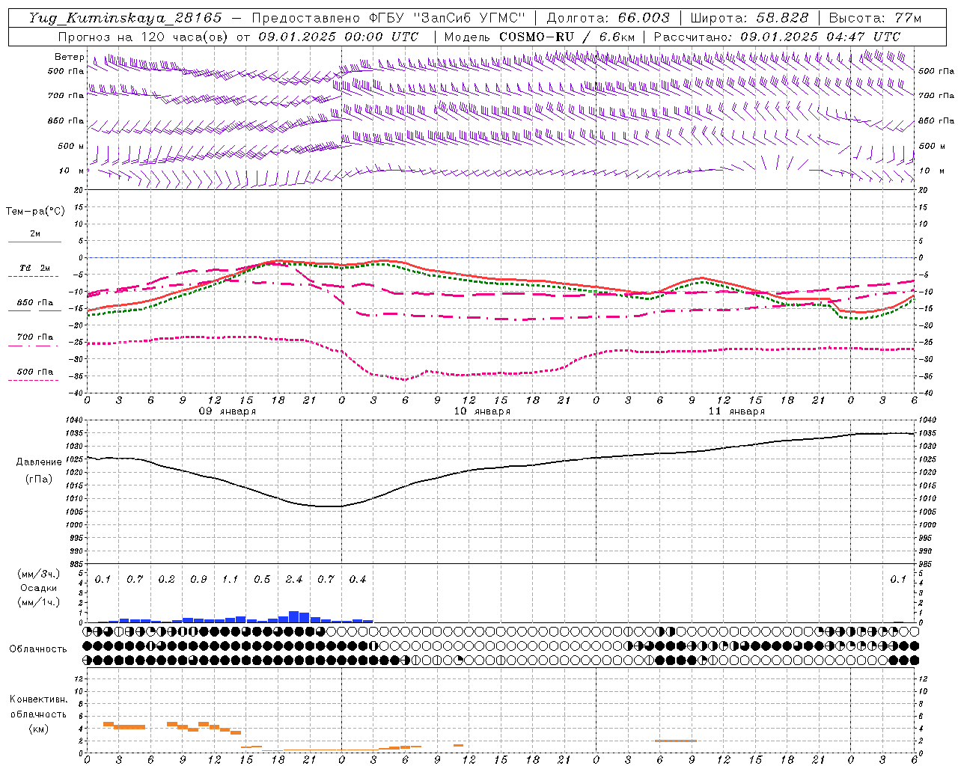Click the tallest blue precipitation bar
This screenshot has width=958, height=766.
294,616
